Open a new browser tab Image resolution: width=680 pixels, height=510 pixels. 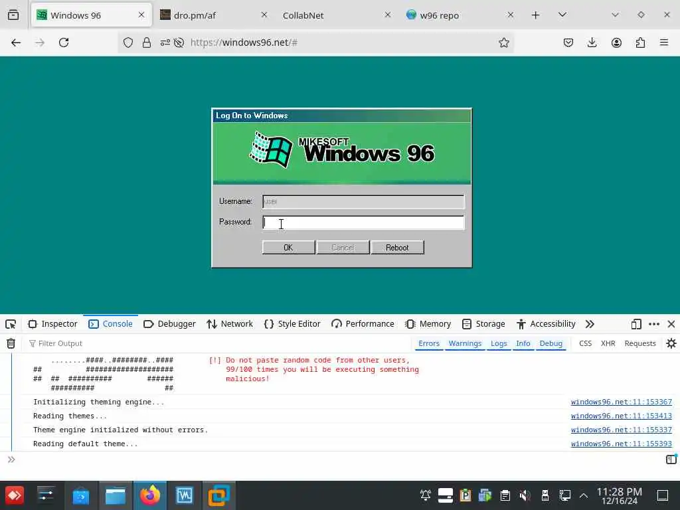(x=536, y=15)
